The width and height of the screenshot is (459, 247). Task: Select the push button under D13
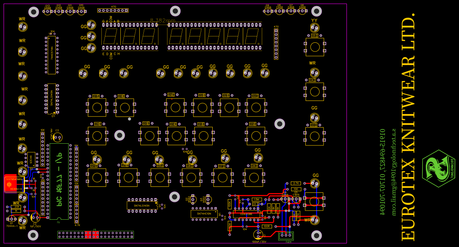(x=203, y=136)
